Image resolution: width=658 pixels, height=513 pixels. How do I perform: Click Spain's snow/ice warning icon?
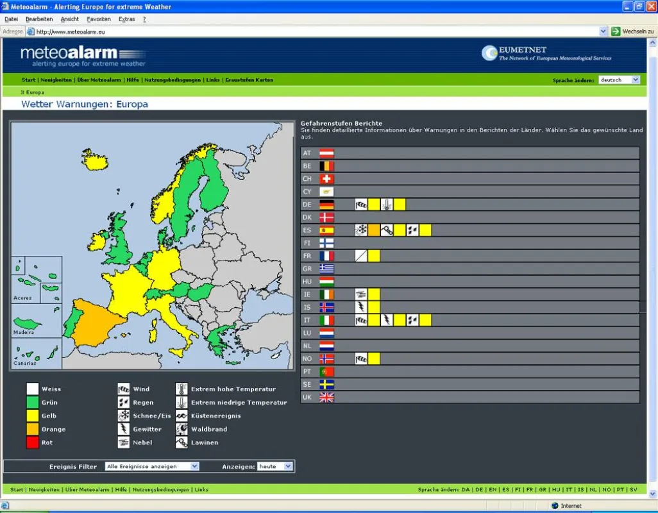pyautogui.click(x=361, y=230)
